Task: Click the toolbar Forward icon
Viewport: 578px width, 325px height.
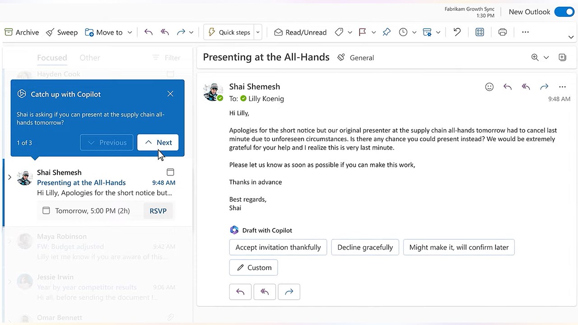Action: 181,32
